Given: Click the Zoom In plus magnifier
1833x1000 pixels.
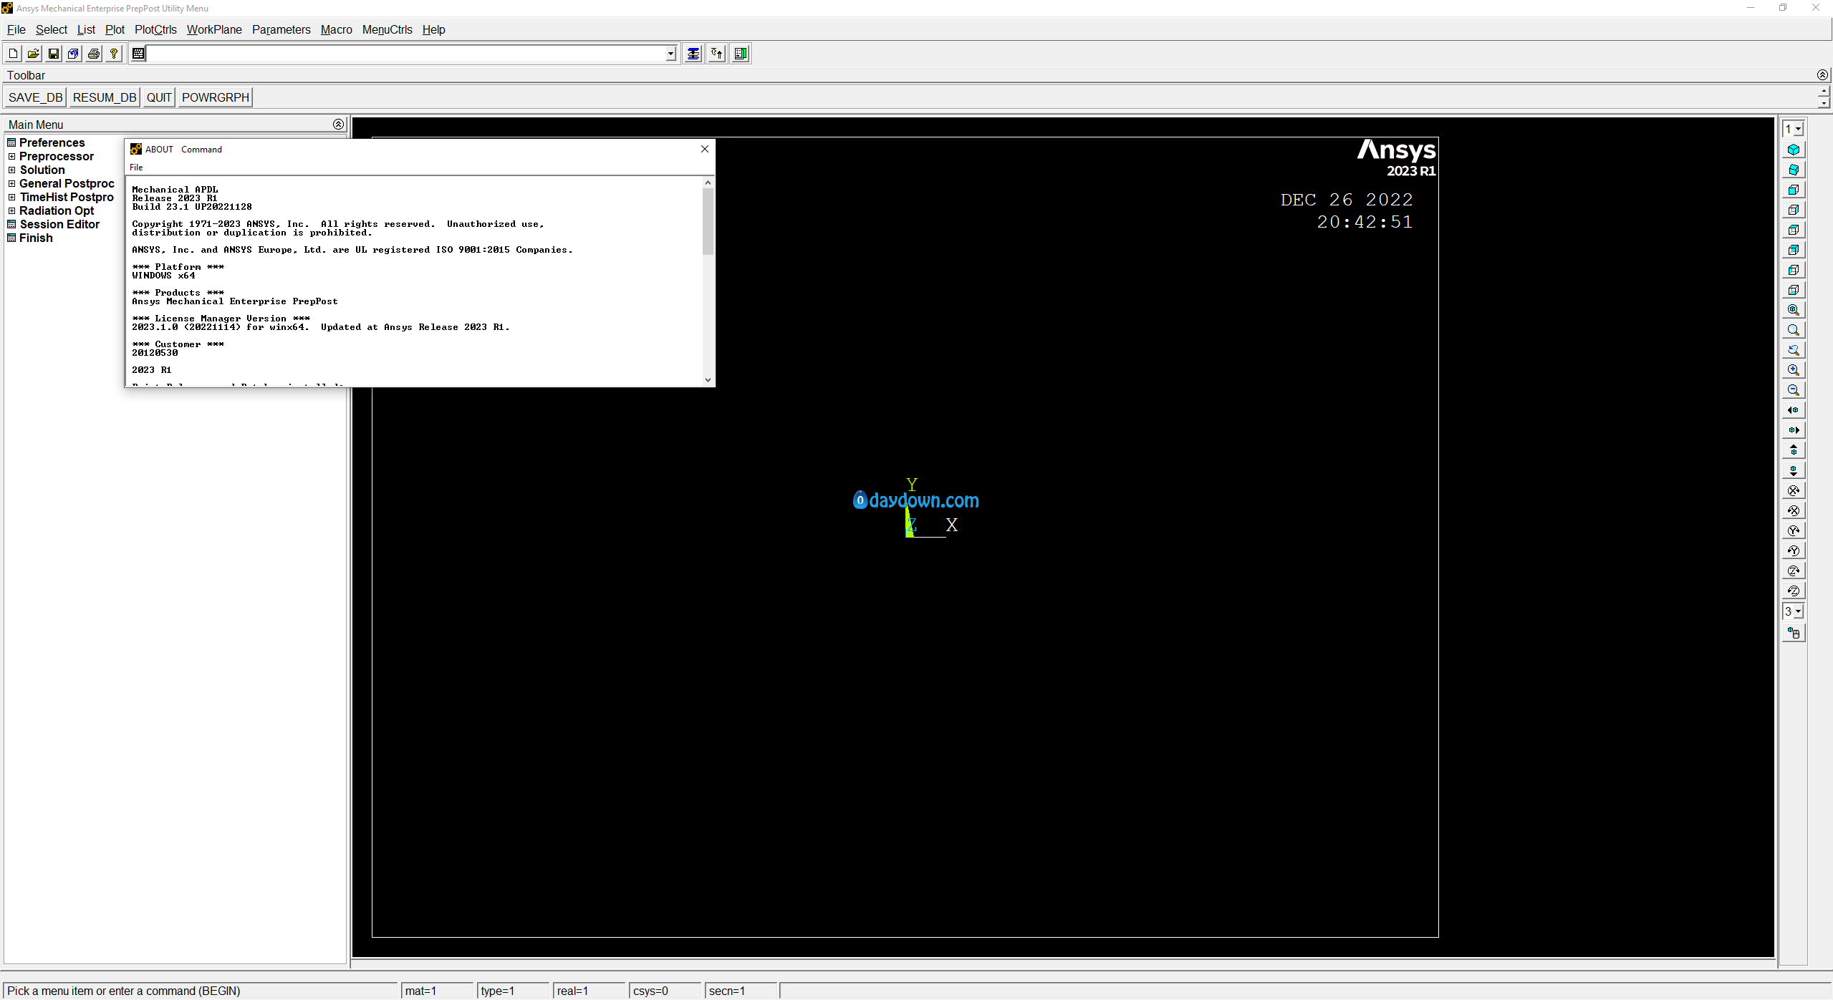Looking at the screenshot, I should [1794, 370].
